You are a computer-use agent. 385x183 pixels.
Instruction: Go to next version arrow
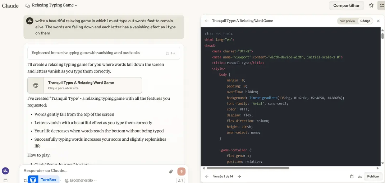[x=239, y=177]
